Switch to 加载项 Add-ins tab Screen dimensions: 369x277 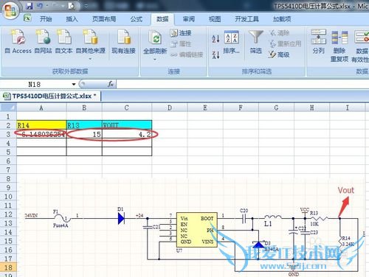point(282,19)
